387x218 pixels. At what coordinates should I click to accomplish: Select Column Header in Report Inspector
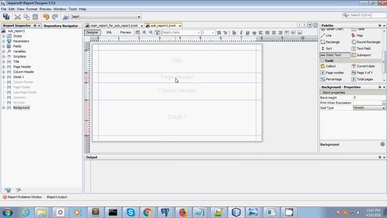click(x=24, y=72)
